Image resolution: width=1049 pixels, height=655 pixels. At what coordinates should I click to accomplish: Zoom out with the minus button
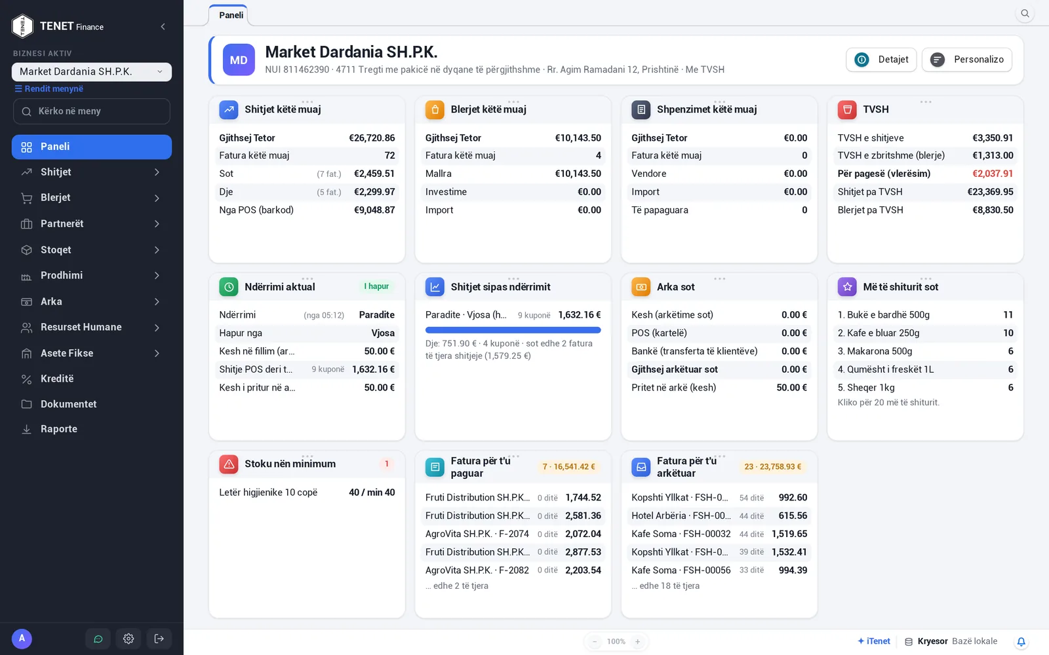(595, 642)
